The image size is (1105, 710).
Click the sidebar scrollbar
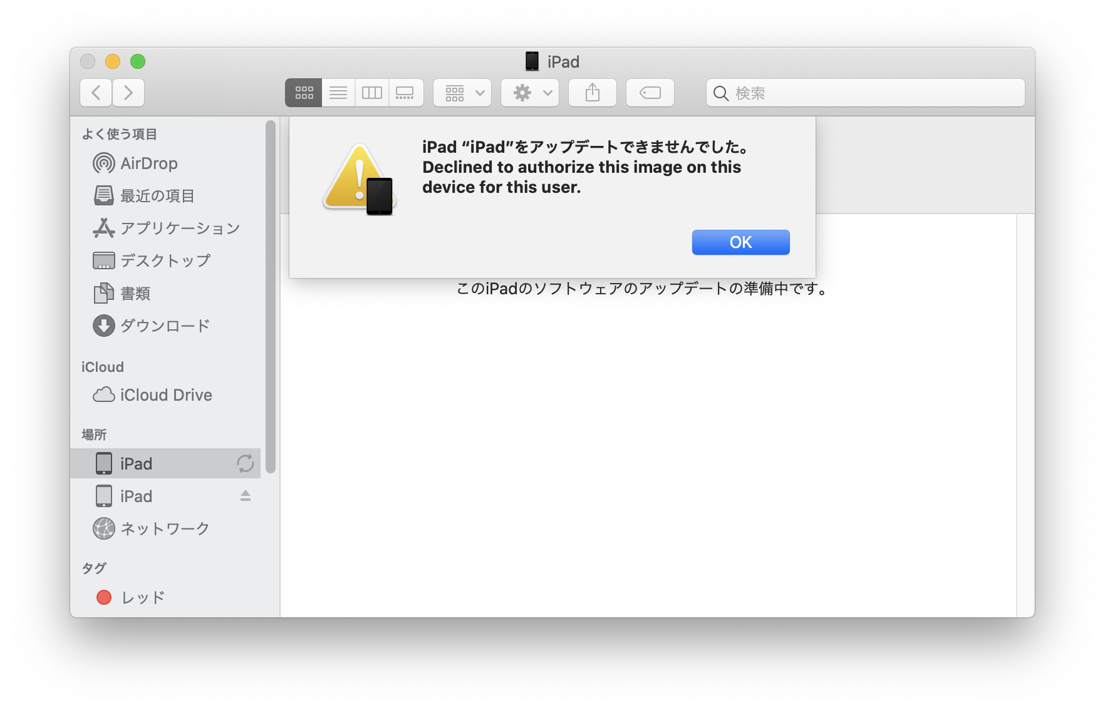coord(271,297)
